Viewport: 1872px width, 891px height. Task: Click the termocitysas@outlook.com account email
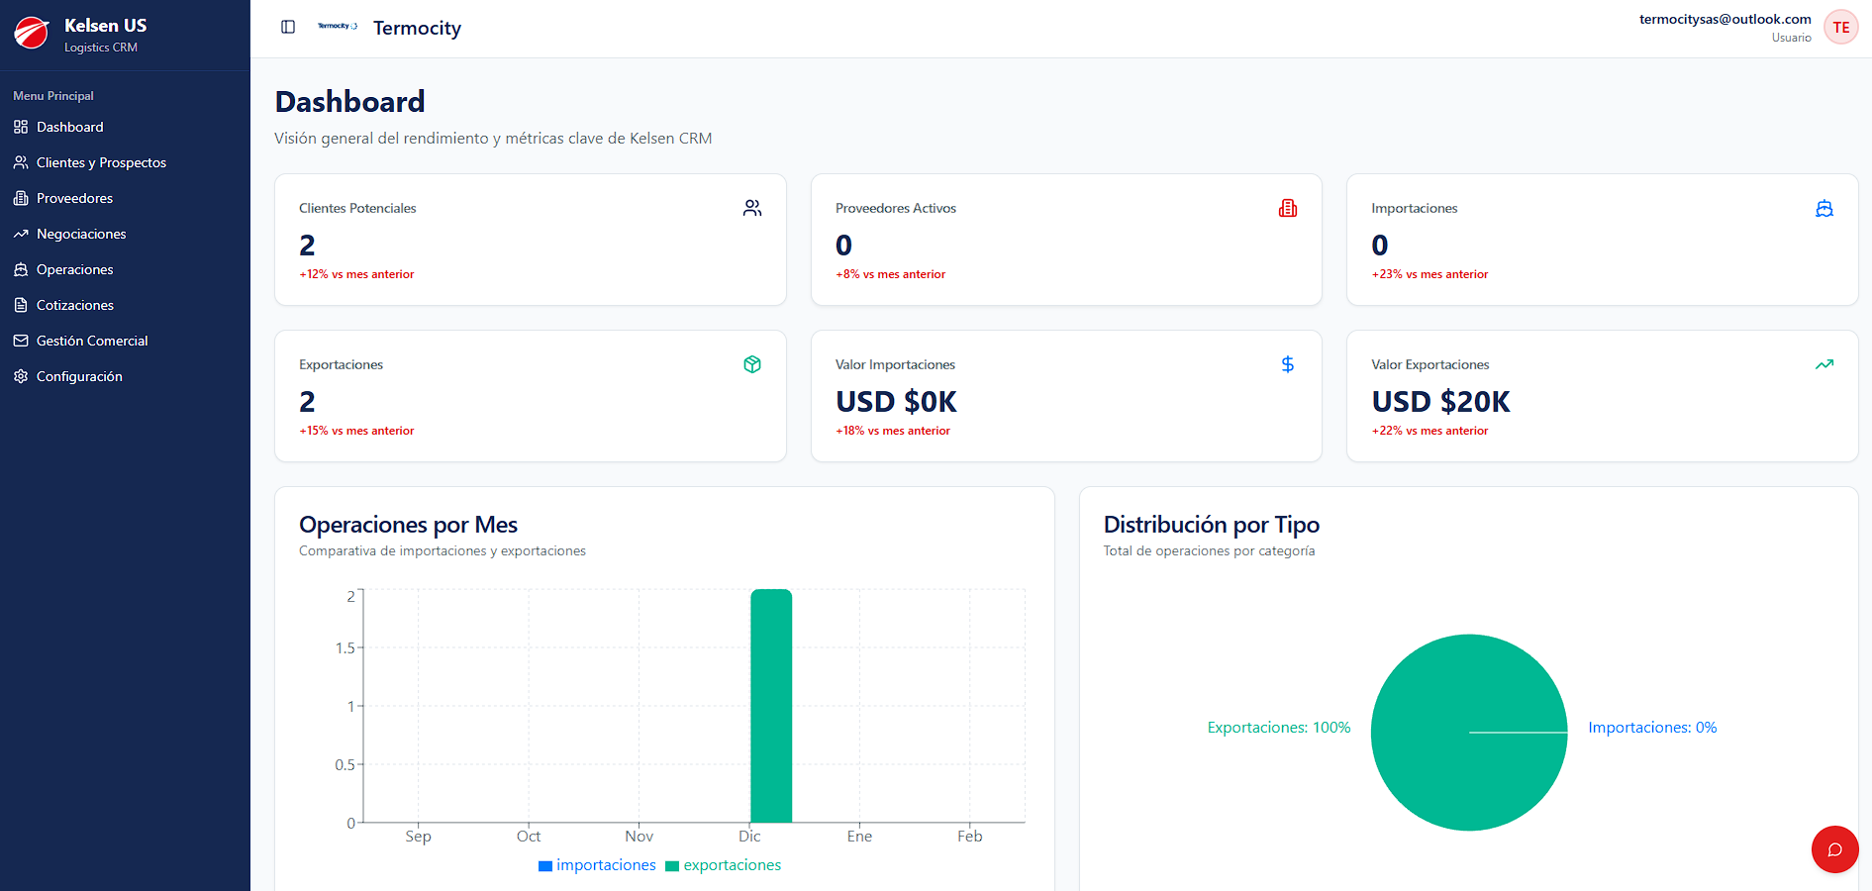(x=1724, y=19)
